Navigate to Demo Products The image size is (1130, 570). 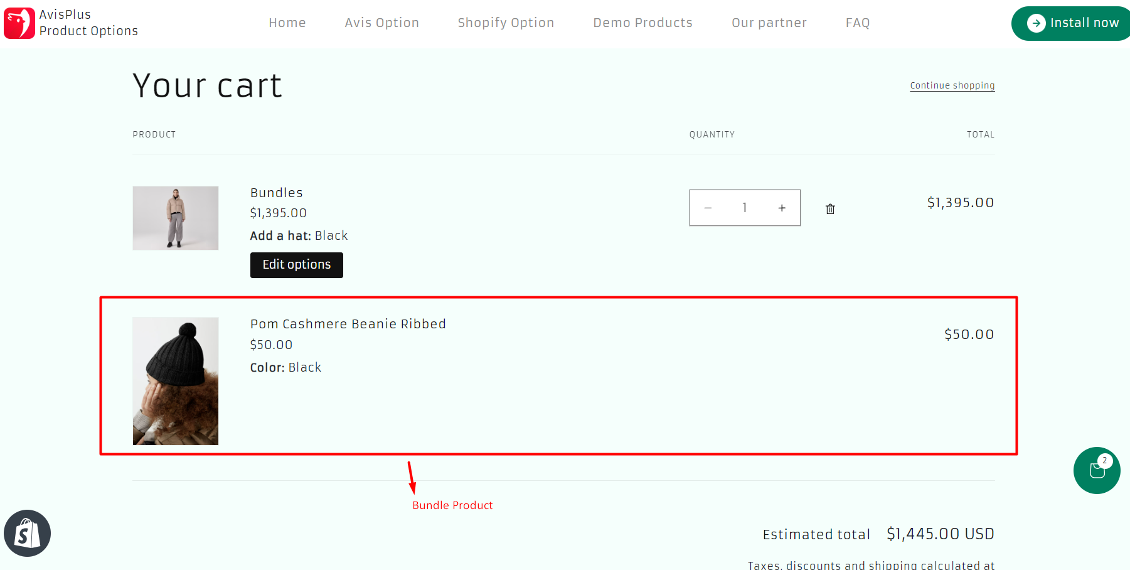[x=642, y=23]
